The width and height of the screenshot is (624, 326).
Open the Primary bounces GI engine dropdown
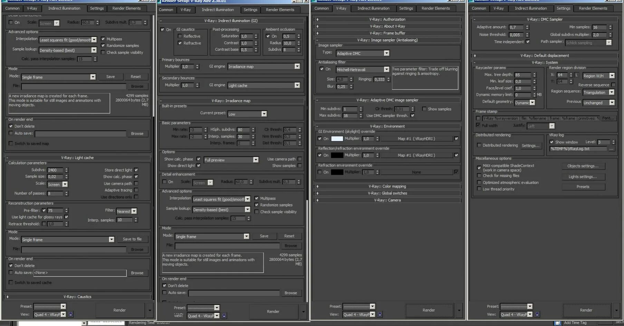(264, 66)
